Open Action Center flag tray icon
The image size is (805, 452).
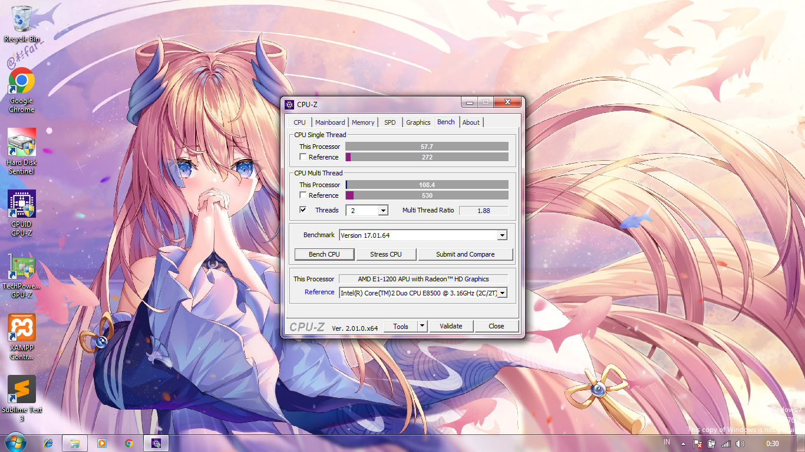(x=698, y=444)
